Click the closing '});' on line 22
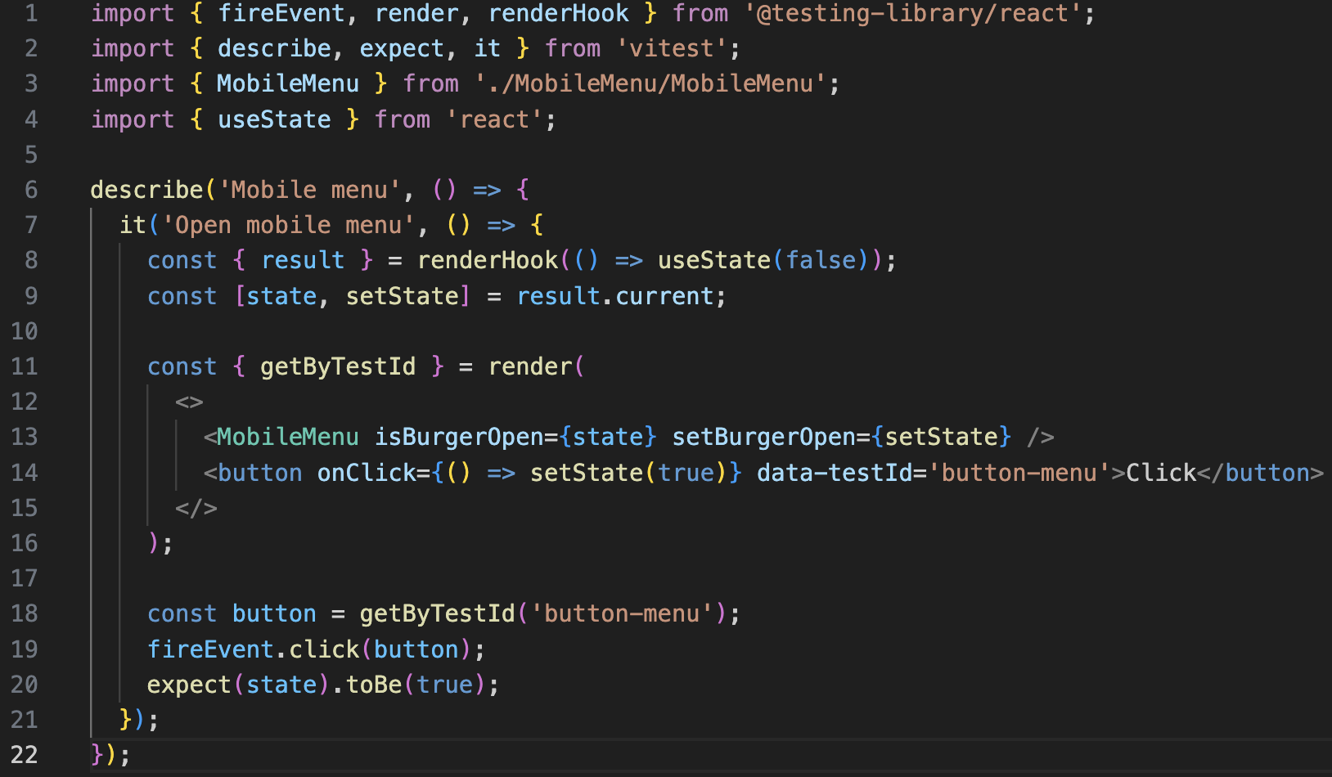Viewport: 1332px width, 777px height. coord(110,754)
